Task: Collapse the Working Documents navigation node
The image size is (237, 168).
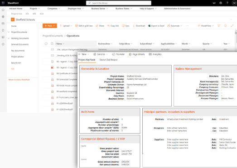Action: [9, 38]
